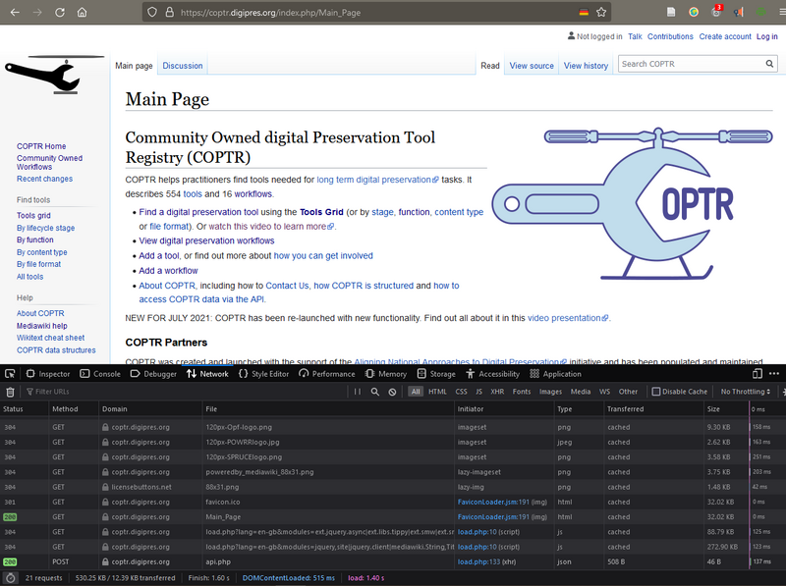Viewport: 786px width, 586px height.
Task: Go to the browser home page
Action: (84, 12)
